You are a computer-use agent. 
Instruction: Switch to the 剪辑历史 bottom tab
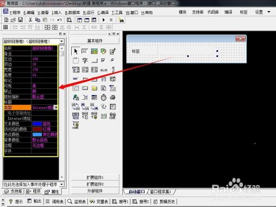pos(164,201)
